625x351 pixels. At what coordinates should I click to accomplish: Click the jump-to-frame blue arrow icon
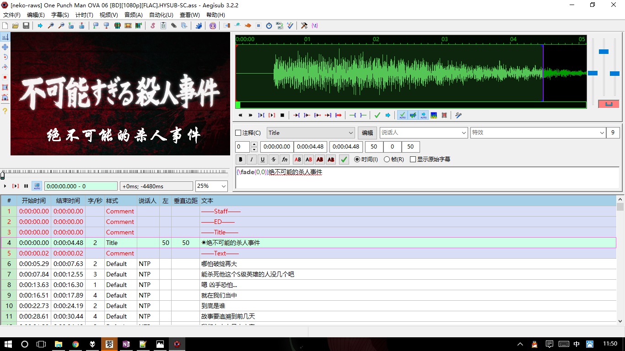40,26
